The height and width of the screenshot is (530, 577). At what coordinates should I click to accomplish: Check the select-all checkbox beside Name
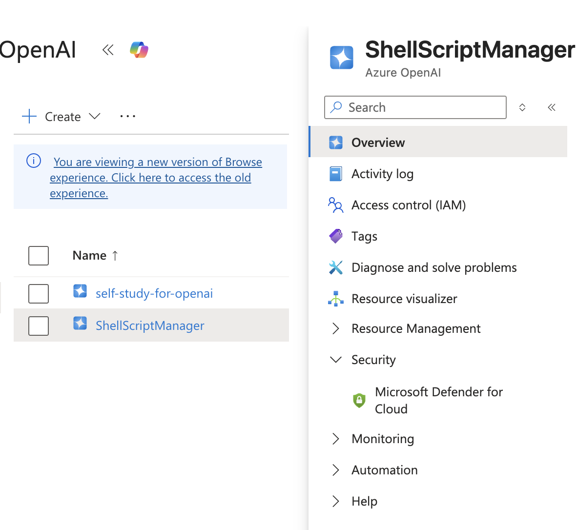[x=39, y=256]
